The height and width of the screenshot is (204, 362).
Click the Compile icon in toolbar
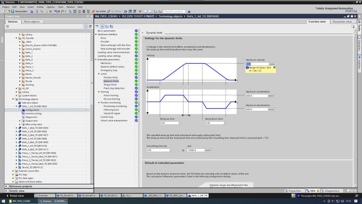[x=70, y=11]
